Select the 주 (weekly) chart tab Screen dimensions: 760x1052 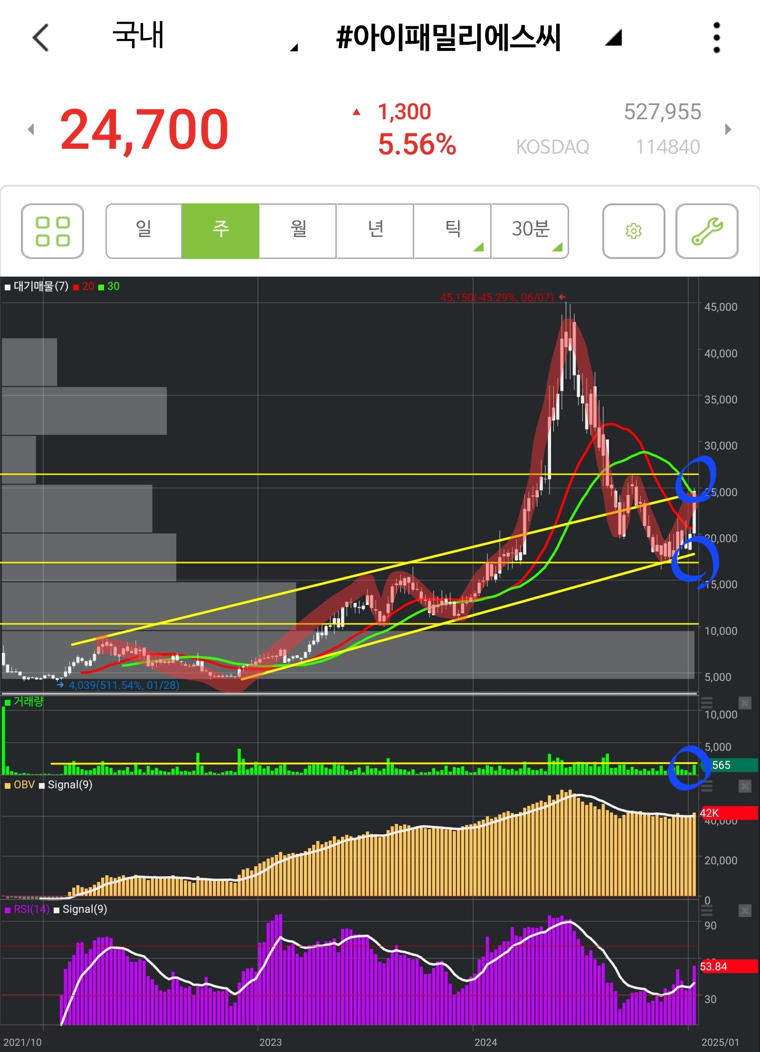pyautogui.click(x=221, y=231)
